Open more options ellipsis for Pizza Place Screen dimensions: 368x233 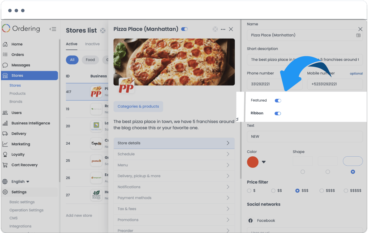[223, 29]
